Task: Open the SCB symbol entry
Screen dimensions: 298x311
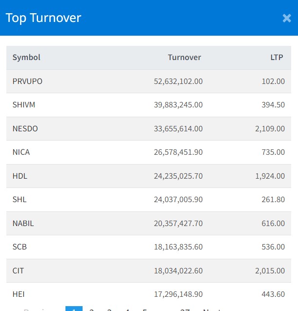Action: (x=20, y=247)
